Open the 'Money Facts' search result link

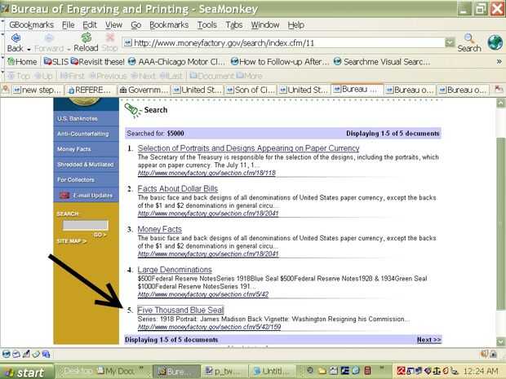tap(159, 229)
